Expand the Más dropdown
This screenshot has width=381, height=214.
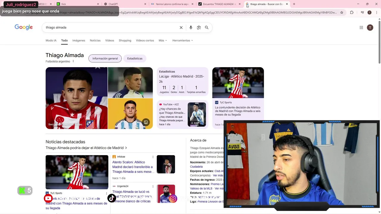(163, 40)
